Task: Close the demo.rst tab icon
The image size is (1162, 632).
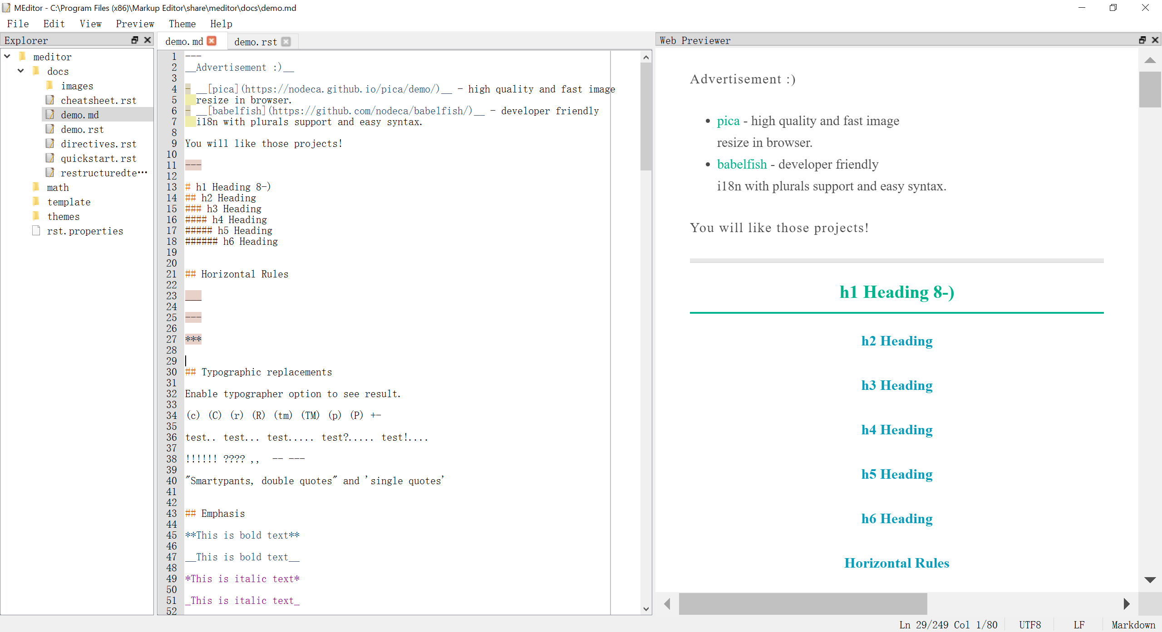Action: [286, 42]
